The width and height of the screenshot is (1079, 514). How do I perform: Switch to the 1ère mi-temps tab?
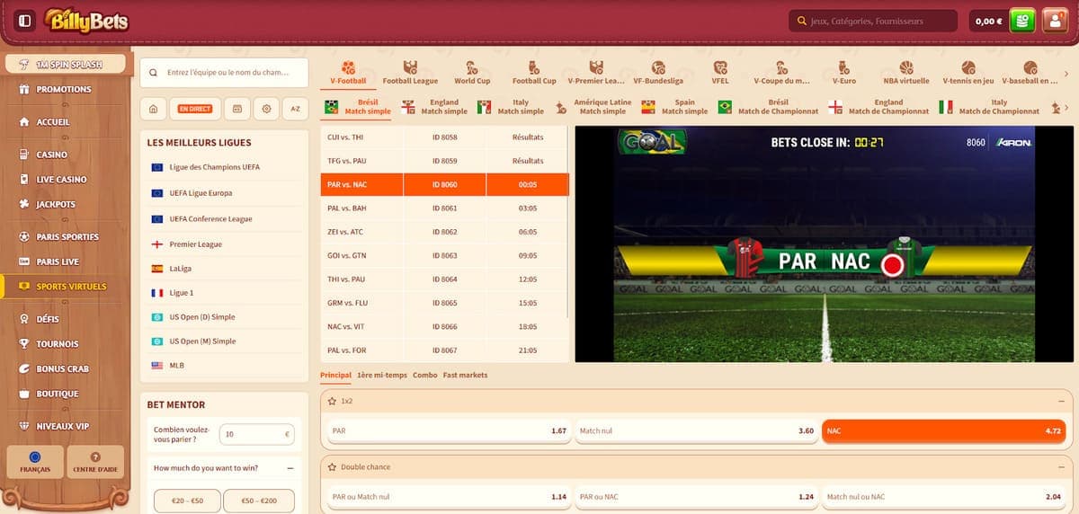[381, 375]
